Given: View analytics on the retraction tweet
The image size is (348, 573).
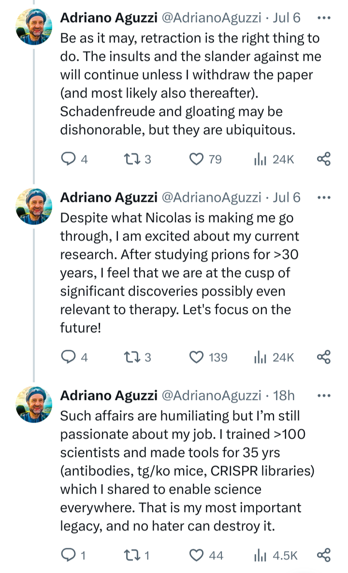Looking at the screenshot, I should pyautogui.click(x=261, y=159).
